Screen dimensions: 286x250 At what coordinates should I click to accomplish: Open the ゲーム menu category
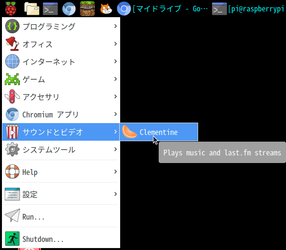tap(61, 79)
